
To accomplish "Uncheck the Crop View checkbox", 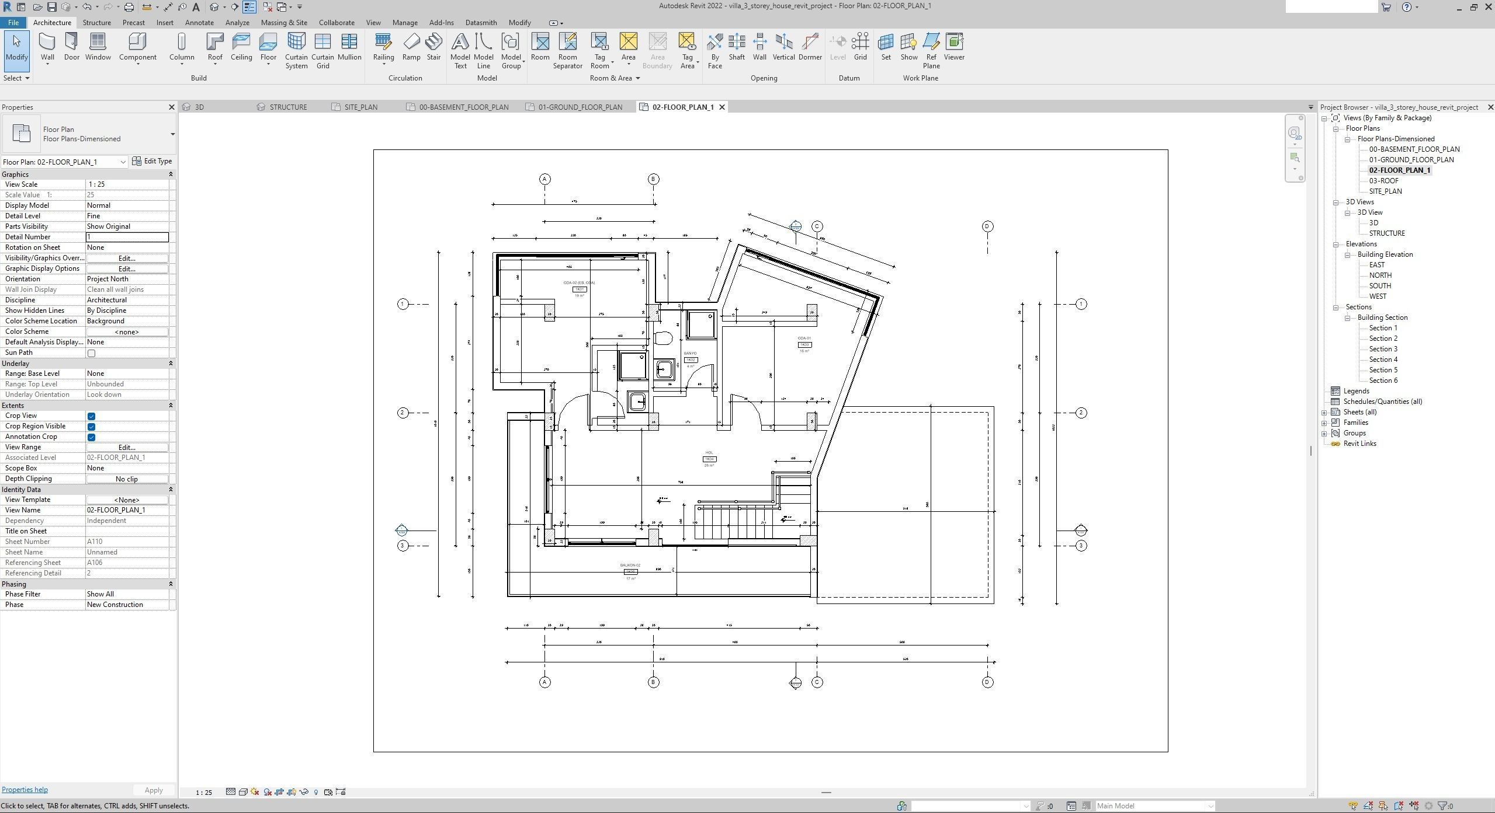I will pyautogui.click(x=91, y=416).
